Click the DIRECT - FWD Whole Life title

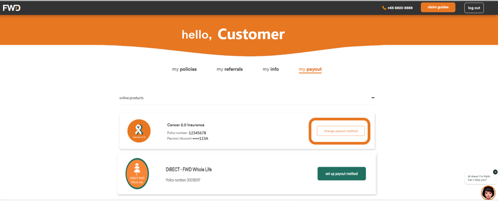(x=189, y=169)
